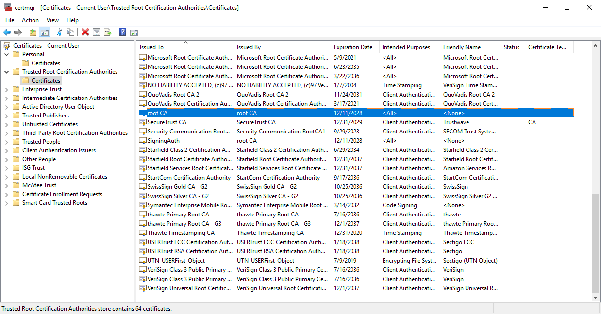Screen dimensions: 601x314
Task: Click the Copy toolbar icon
Action: 71,33
